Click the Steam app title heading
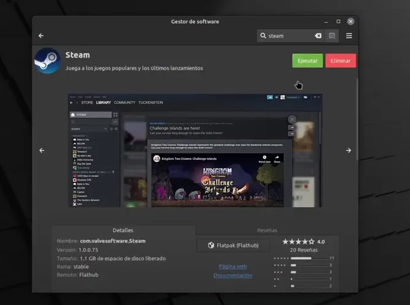Image resolution: width=410 pixels, height=305 pixels. (x=78, y=55)
